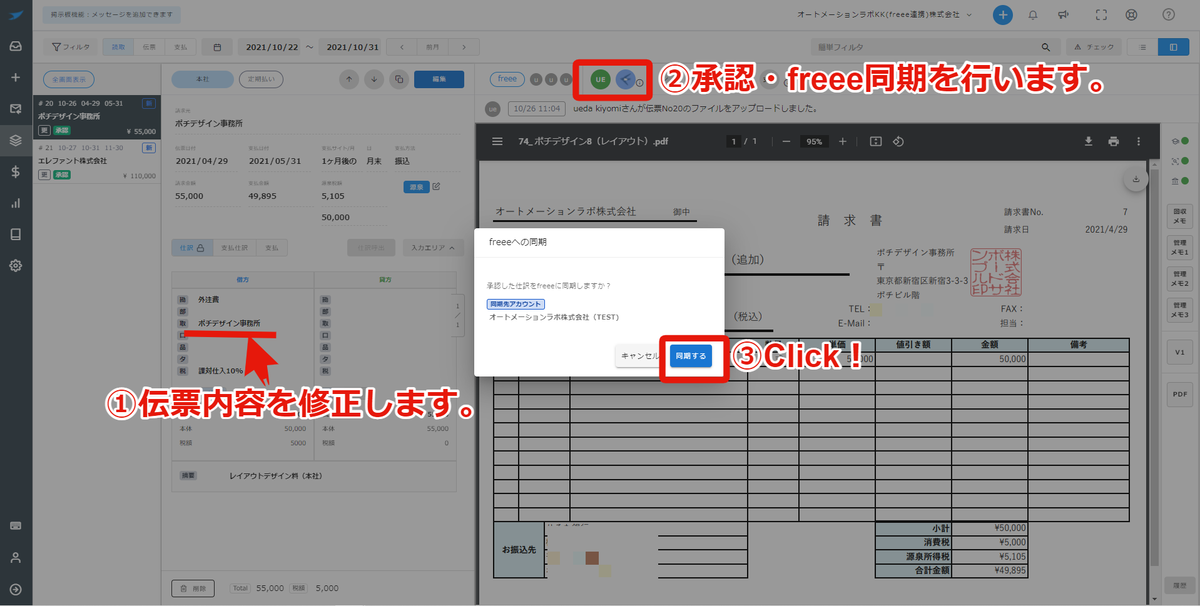Switch to split view layout toggle

coord(1173,47)
